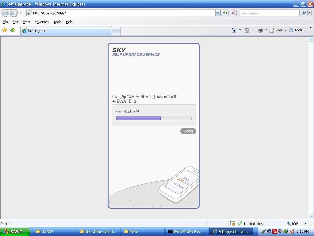314x236 pixels.
Task: Open Favorites Center star icon
Action: tap(4, 30)
